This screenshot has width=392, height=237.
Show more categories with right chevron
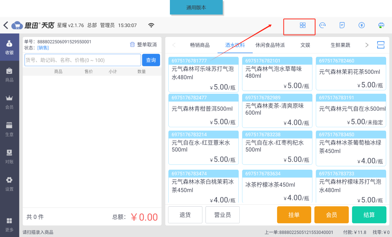pyautogui.click(x=367, y=45)
